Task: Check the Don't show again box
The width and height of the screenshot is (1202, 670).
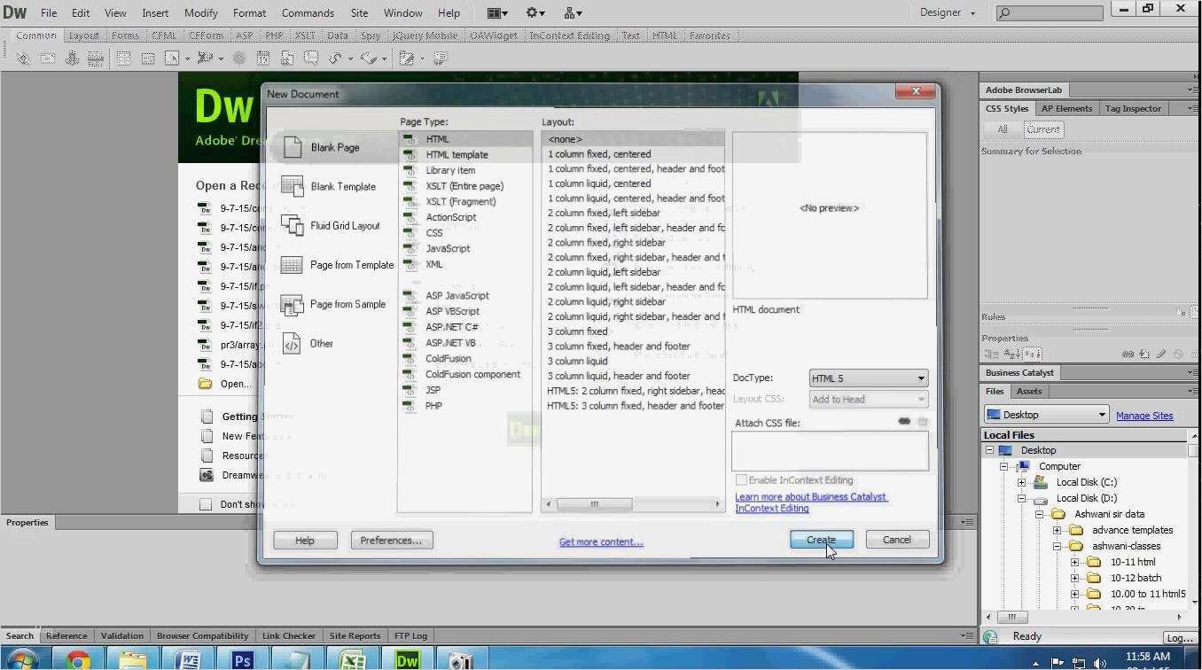Action: point(206,504)
